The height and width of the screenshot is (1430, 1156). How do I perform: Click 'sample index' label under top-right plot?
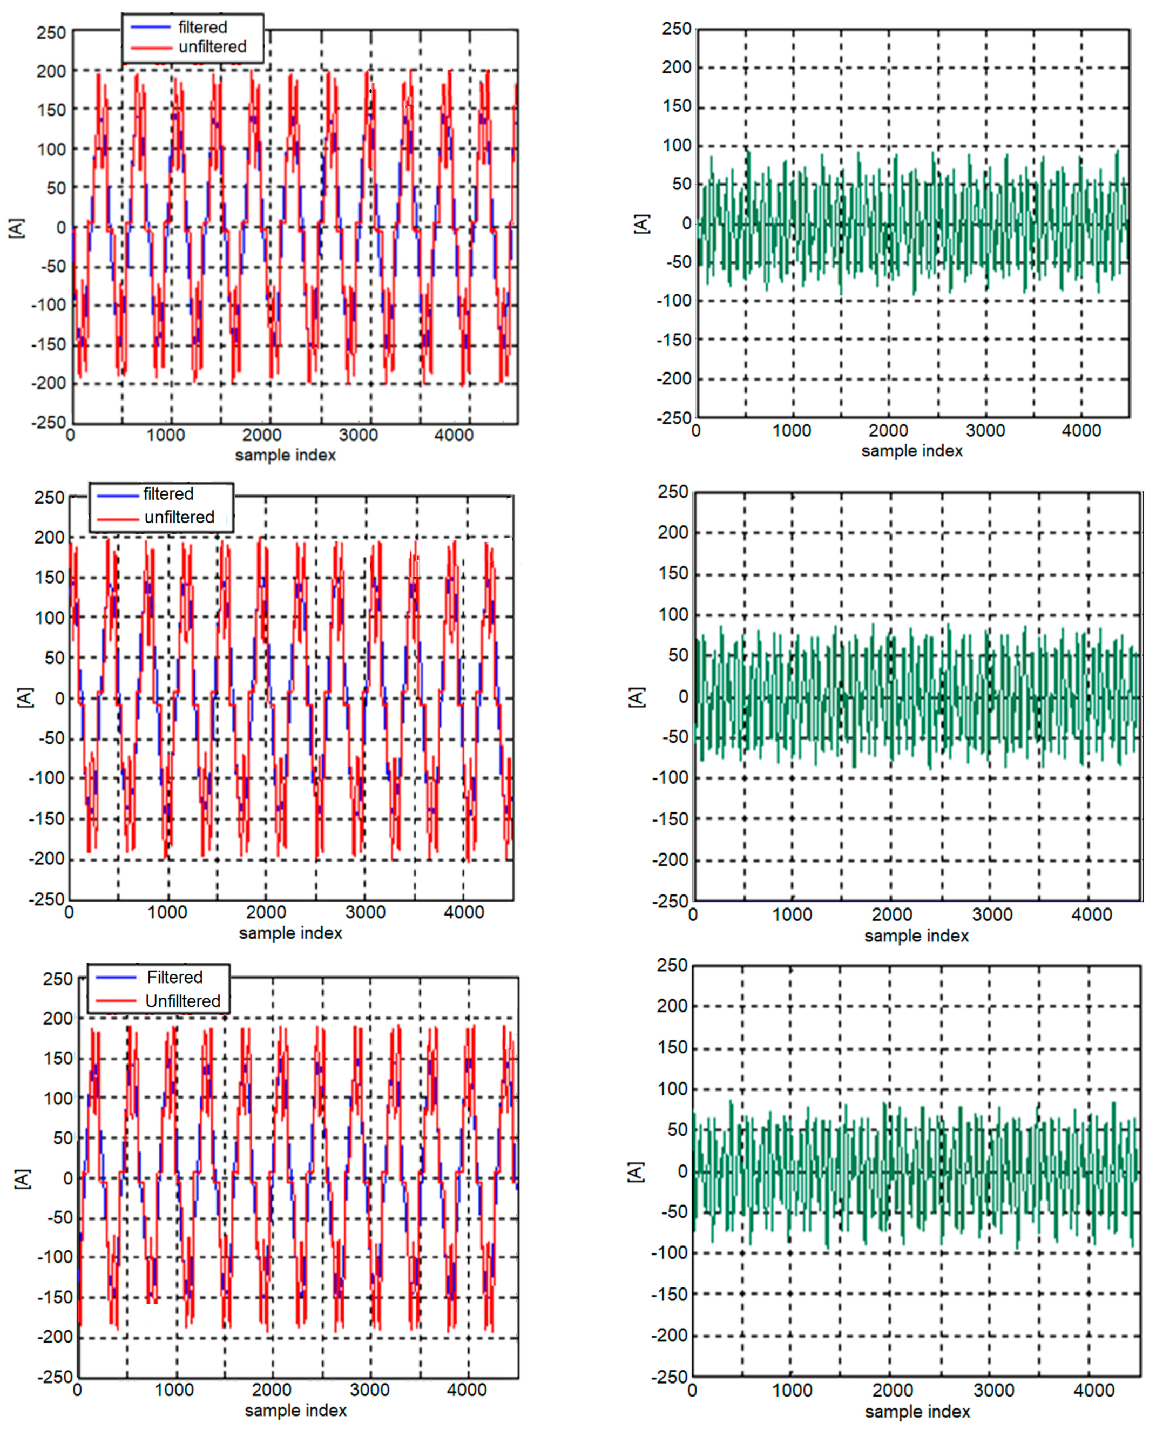911,451
